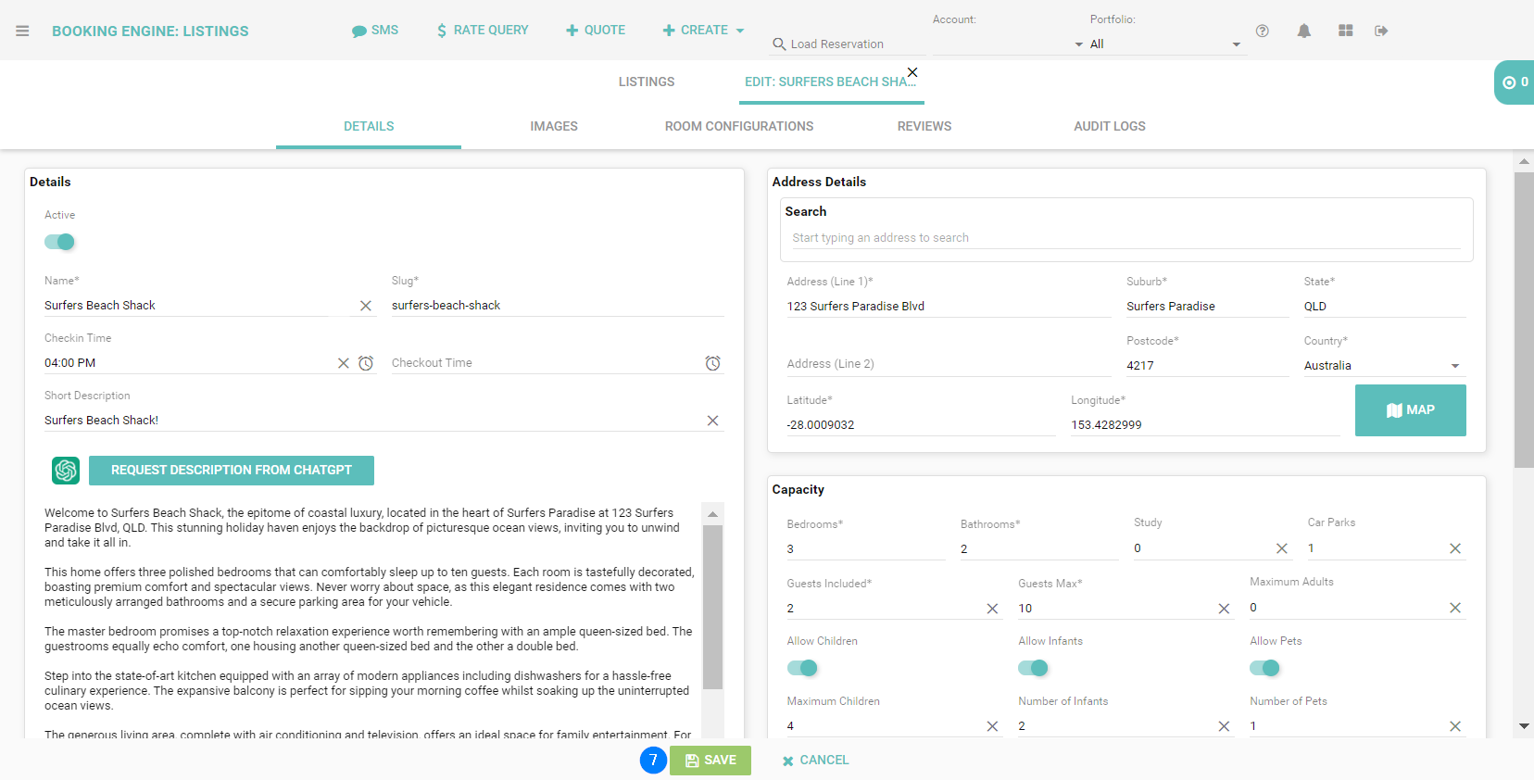The height and width of the screenshot is (780, 1534).
Task: Open the notifications bell
Action: (x=1303, y=31)
